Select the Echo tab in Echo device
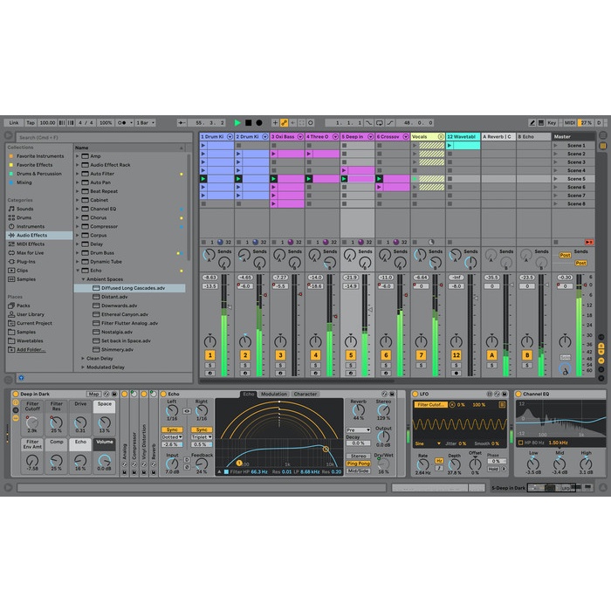This screenshot has width=611, height=611. tap(249, 394)
